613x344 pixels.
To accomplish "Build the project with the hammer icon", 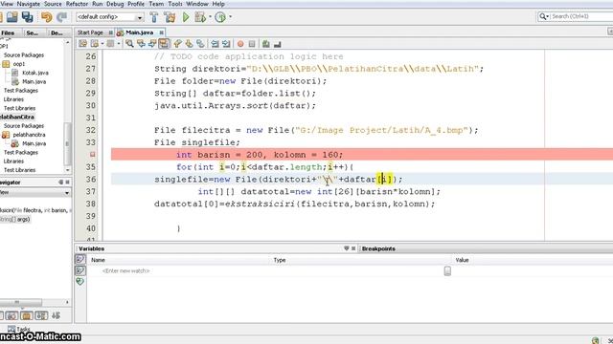I will click(154, 17).
